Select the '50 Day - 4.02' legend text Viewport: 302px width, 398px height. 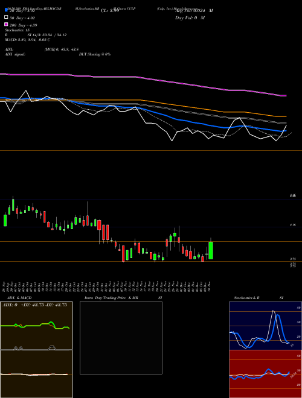pyautogui.click(x=22, y=18)
